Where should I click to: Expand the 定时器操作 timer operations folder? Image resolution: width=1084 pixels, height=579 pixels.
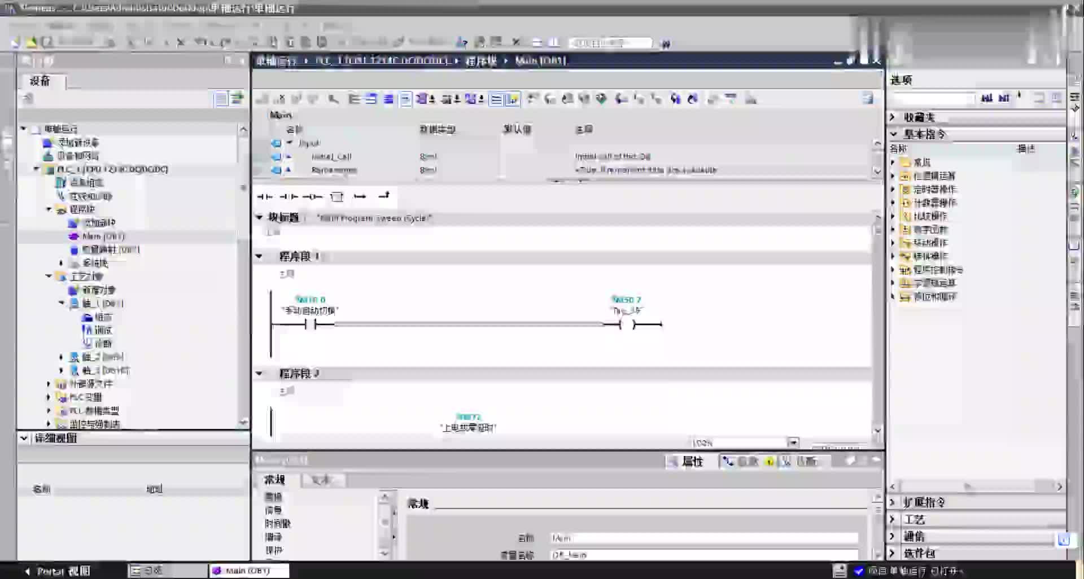[893, 190]
